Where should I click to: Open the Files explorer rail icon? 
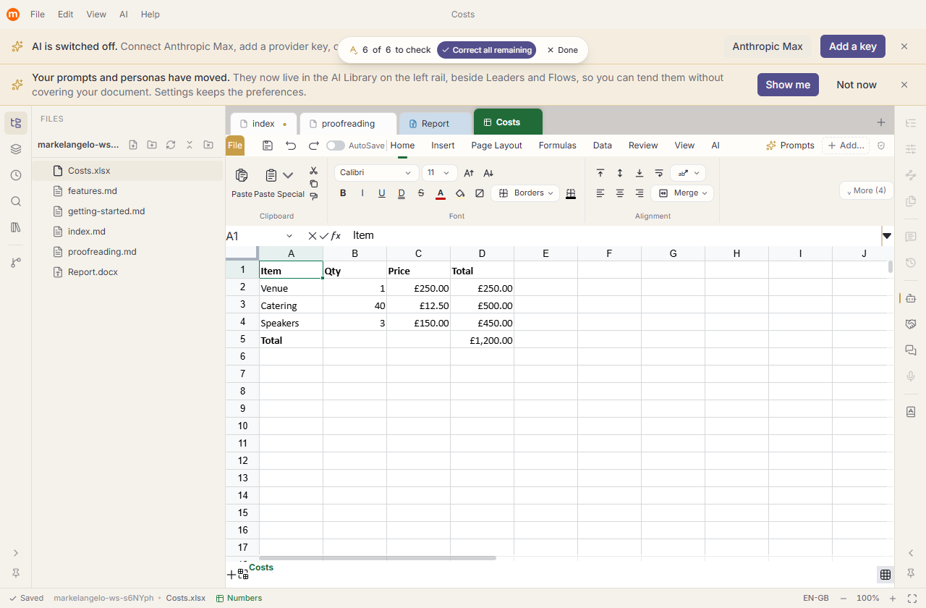pos(16,123)
